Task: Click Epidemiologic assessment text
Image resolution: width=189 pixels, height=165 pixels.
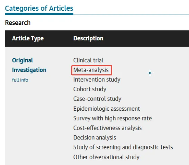Action: [x=107, y=109]
